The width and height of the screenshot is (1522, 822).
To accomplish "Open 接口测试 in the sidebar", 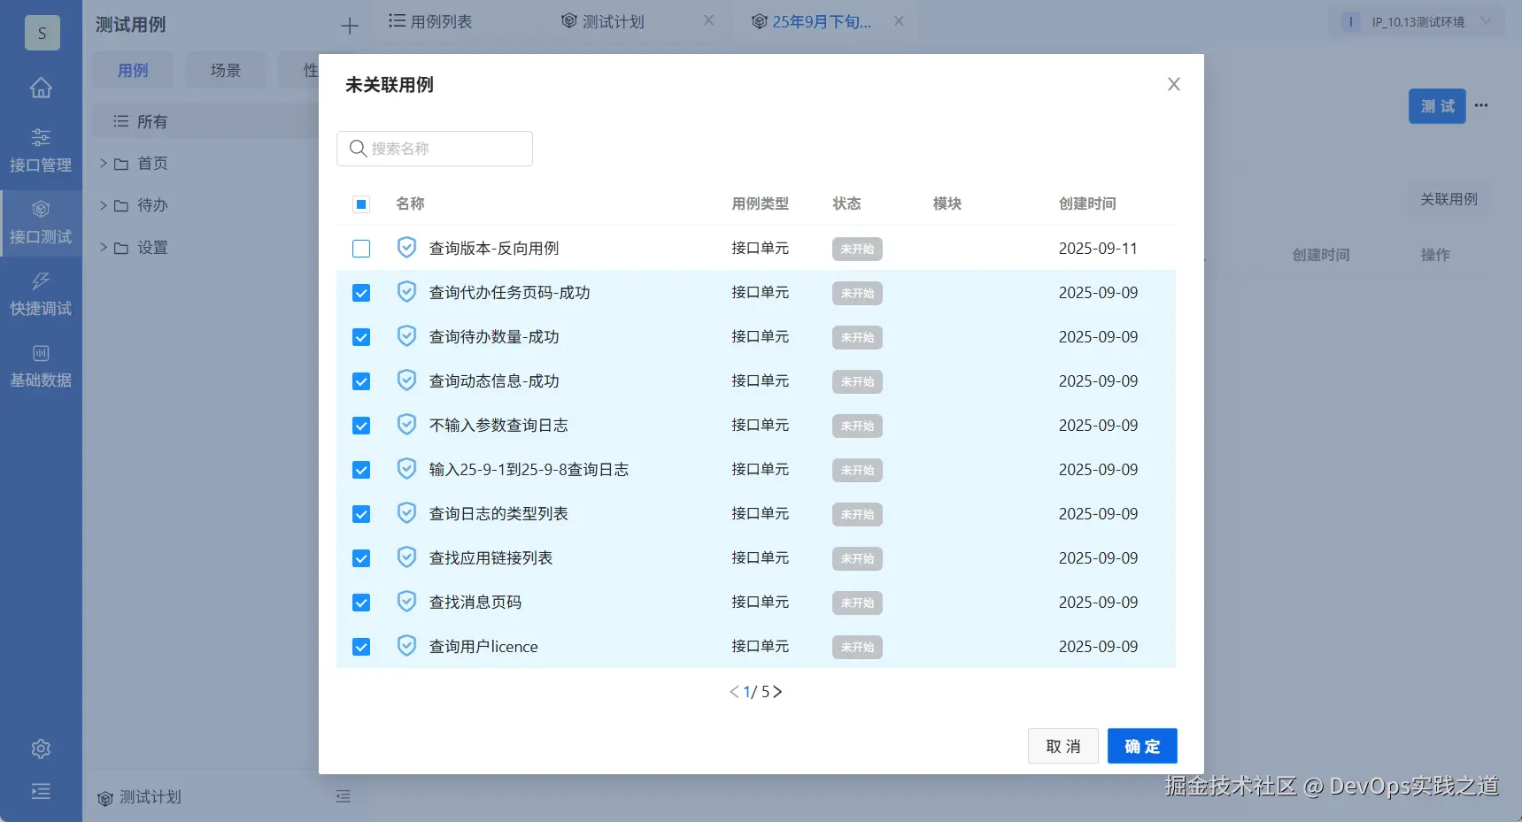I will pos(41,222).
